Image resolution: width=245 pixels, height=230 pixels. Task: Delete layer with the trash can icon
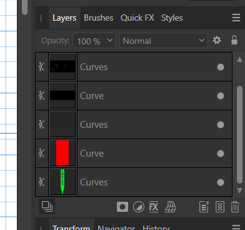(x=235, y=207)
